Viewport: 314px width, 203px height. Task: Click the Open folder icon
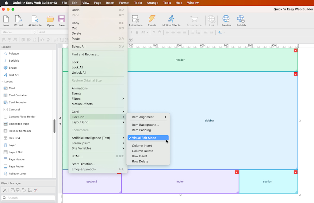point(50,21)
